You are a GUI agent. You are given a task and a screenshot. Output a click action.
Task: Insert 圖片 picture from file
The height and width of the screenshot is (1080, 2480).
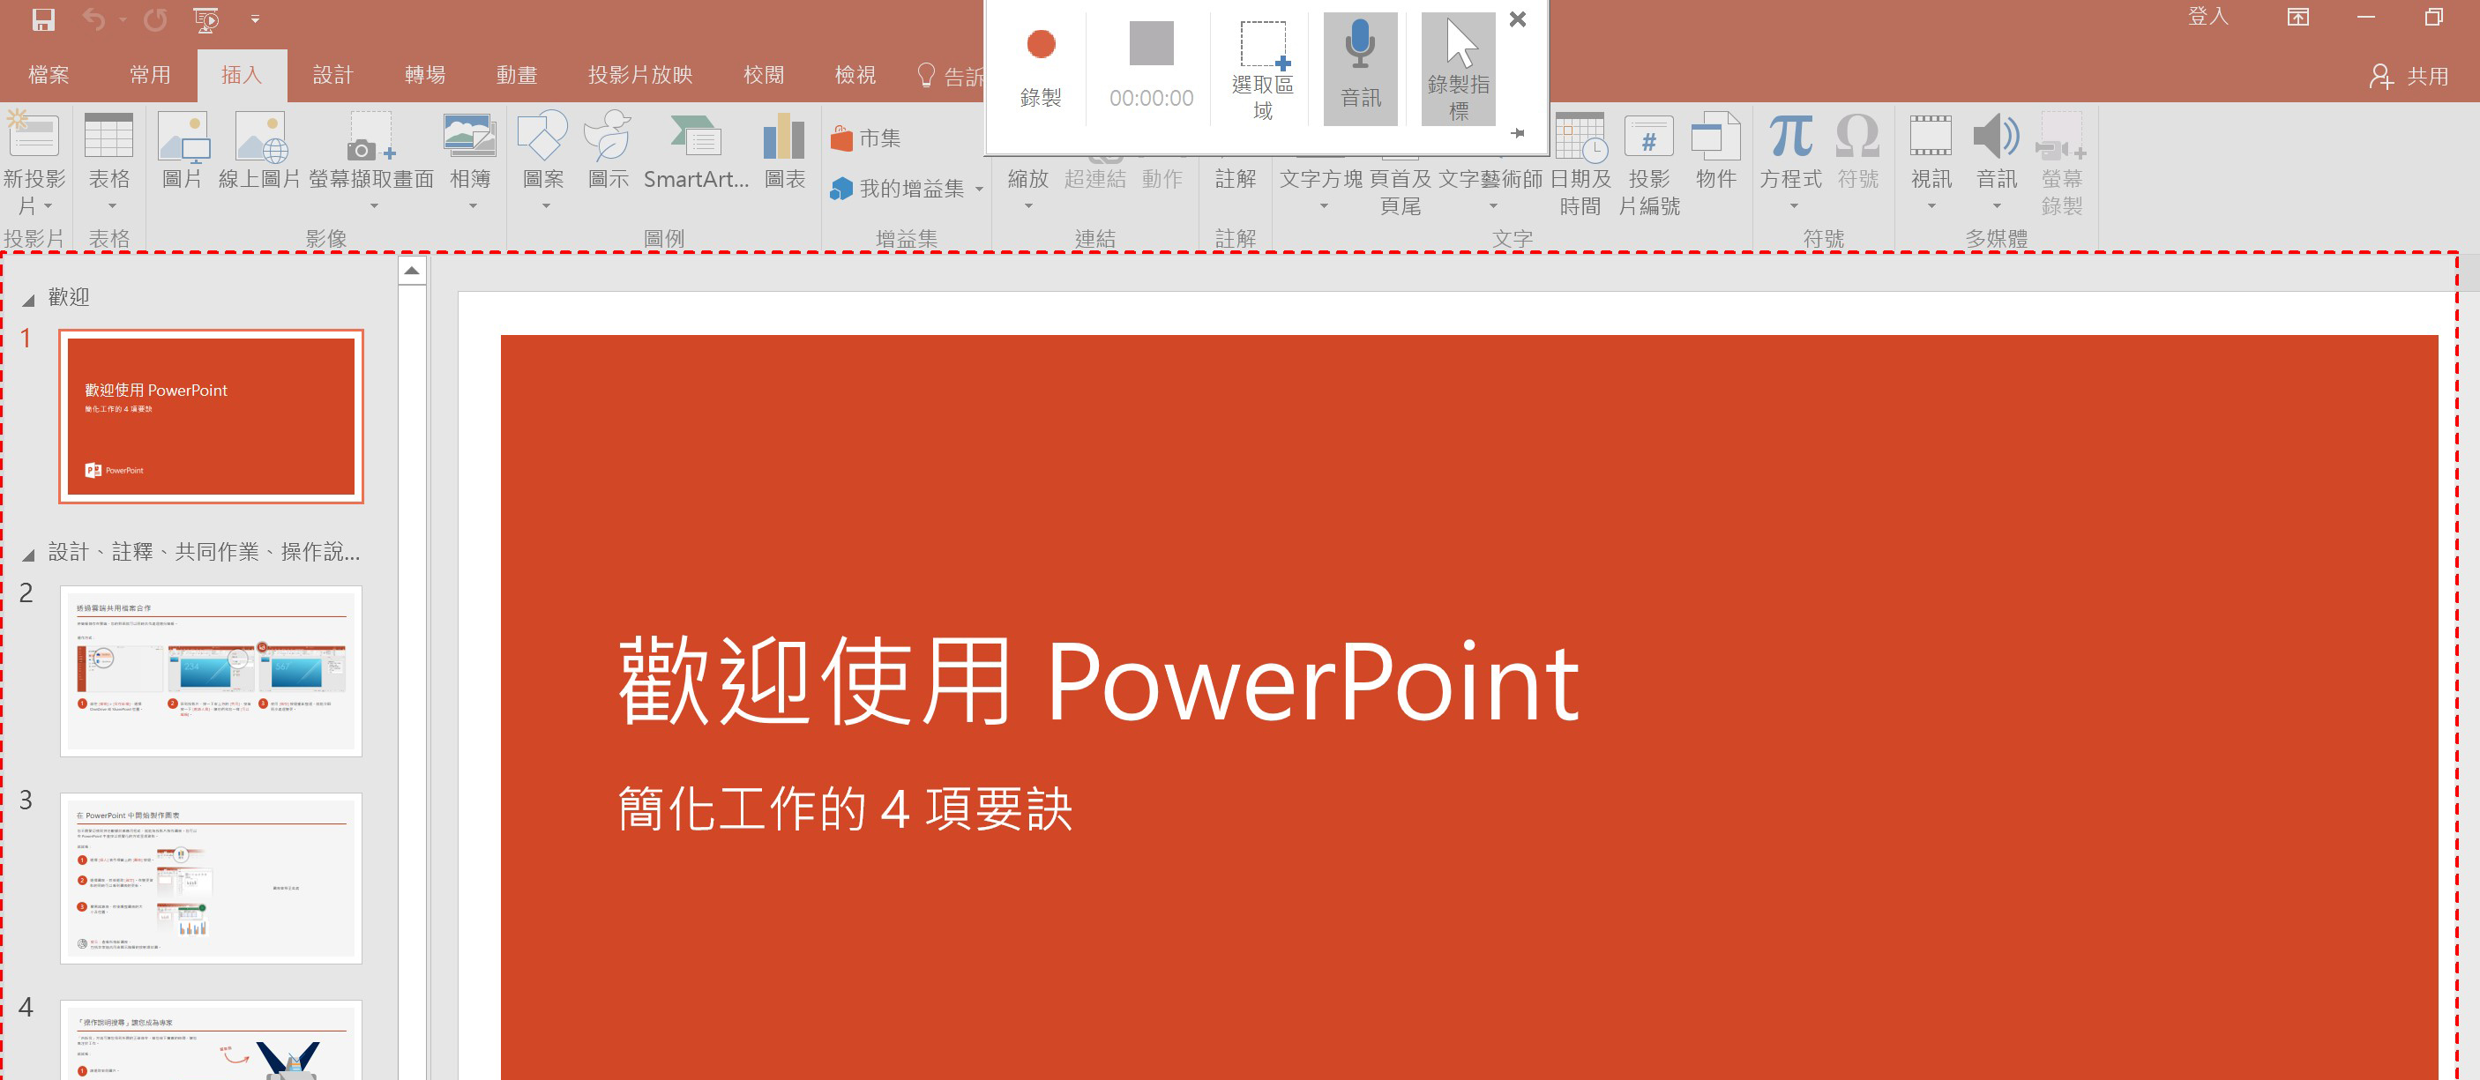click(x=182, y=149)
